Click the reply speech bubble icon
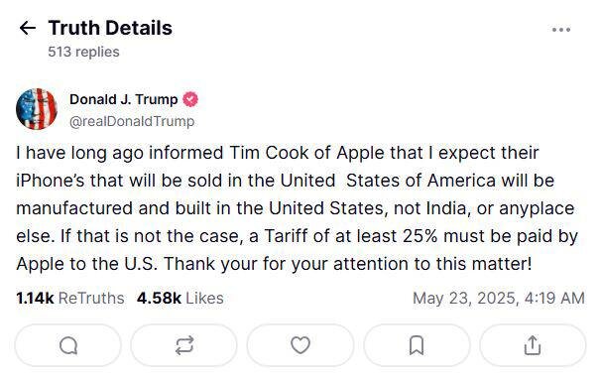600x379 pixels. 68,345
